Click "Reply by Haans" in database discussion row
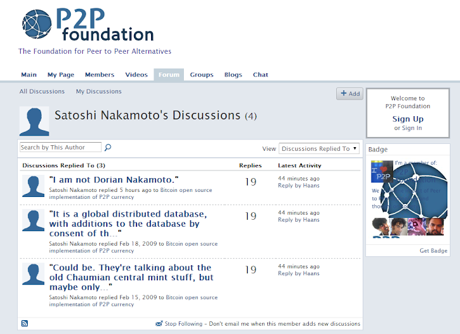460x334 pixels. click(x=299, y=220)
